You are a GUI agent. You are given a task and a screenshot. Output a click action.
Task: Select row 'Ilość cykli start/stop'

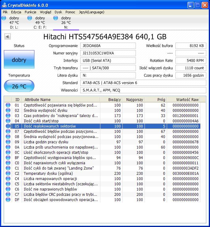(102, 121)
